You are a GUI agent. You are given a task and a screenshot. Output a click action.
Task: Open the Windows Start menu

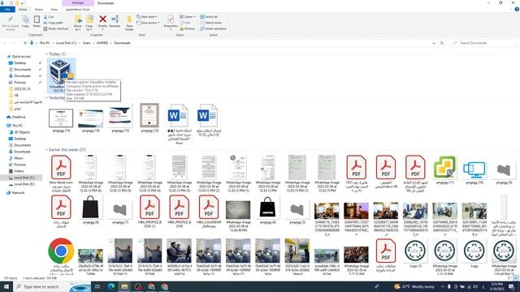[x=6, y=286]
